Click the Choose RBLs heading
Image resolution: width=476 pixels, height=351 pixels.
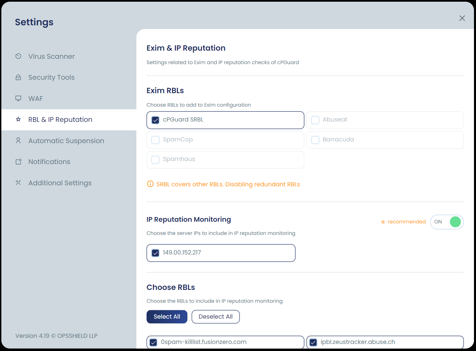coord(171,287)
